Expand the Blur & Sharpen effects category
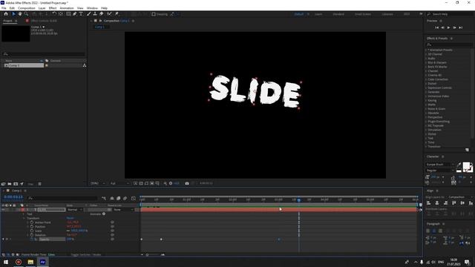Viewport: 475px width, 267px height. point(437,62)
